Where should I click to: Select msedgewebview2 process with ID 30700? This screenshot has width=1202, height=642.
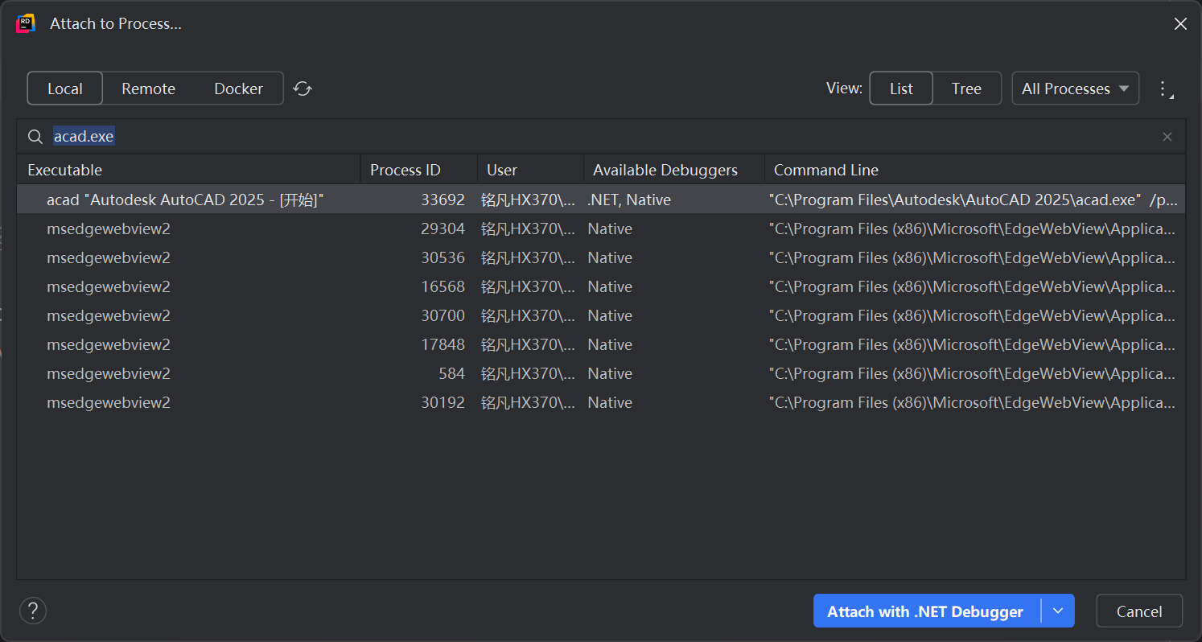coord(601,315)
